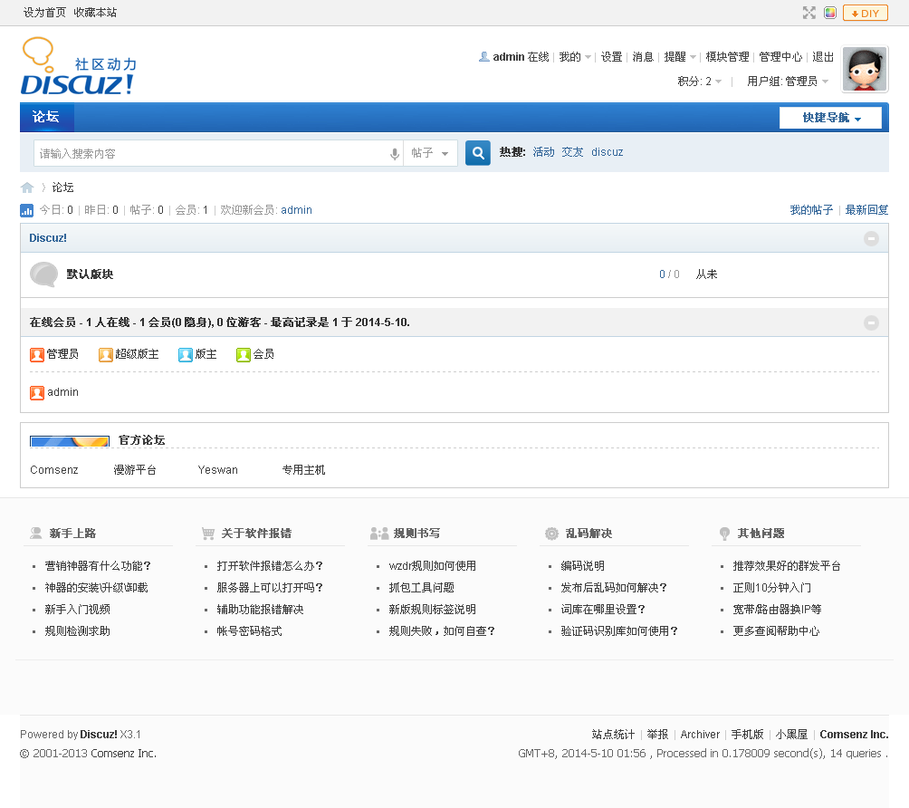Select the voice search microphone icon
The width and height of the screenshot is (909, 808).
click(x=394, y=152)
